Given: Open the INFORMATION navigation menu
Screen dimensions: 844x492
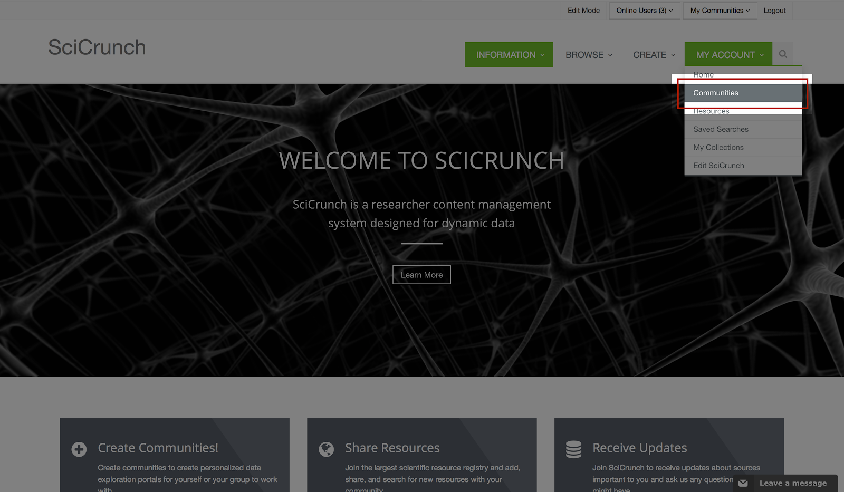Looking at the screenshot, I should [x=509, y=55].
